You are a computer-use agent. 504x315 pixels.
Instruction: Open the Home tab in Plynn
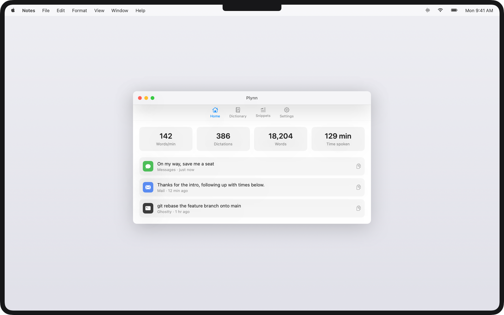(x=215, y=112)
